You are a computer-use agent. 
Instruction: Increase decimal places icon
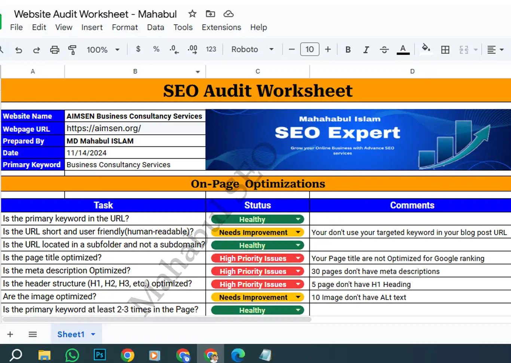192,49
